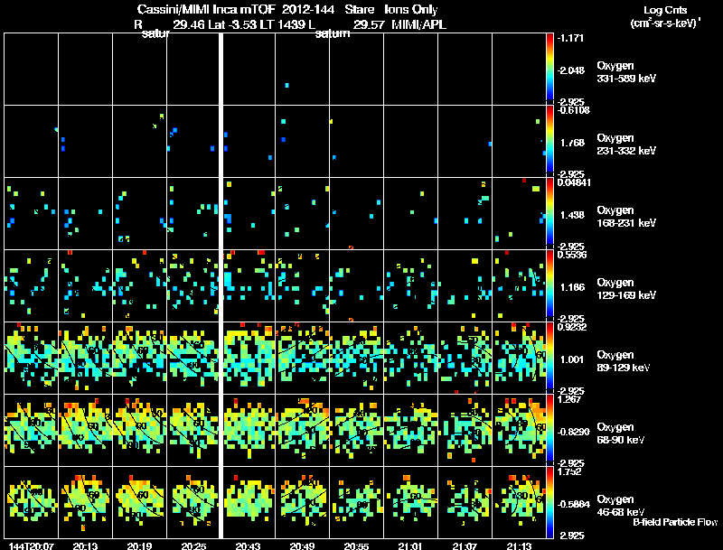Click the '1.438' color scale value

572,215
